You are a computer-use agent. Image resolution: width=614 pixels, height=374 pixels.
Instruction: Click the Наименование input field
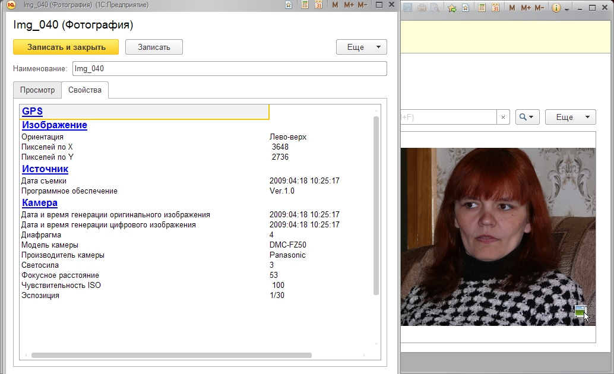point(229,69)
